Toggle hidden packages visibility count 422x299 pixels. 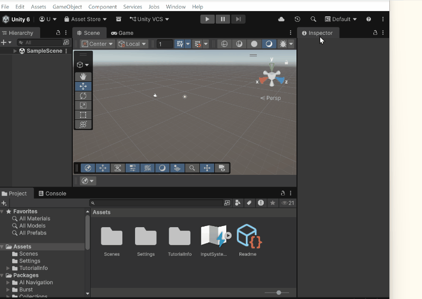click(x=288, y=203)
